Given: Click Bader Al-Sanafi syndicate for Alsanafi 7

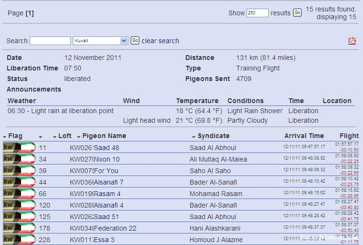Looking at the screenshot, I should [x=213, y=182].
